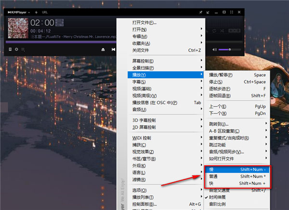
Task: Select 停止(S) Ctrl+Space item
Action: (x=237, y=82)
